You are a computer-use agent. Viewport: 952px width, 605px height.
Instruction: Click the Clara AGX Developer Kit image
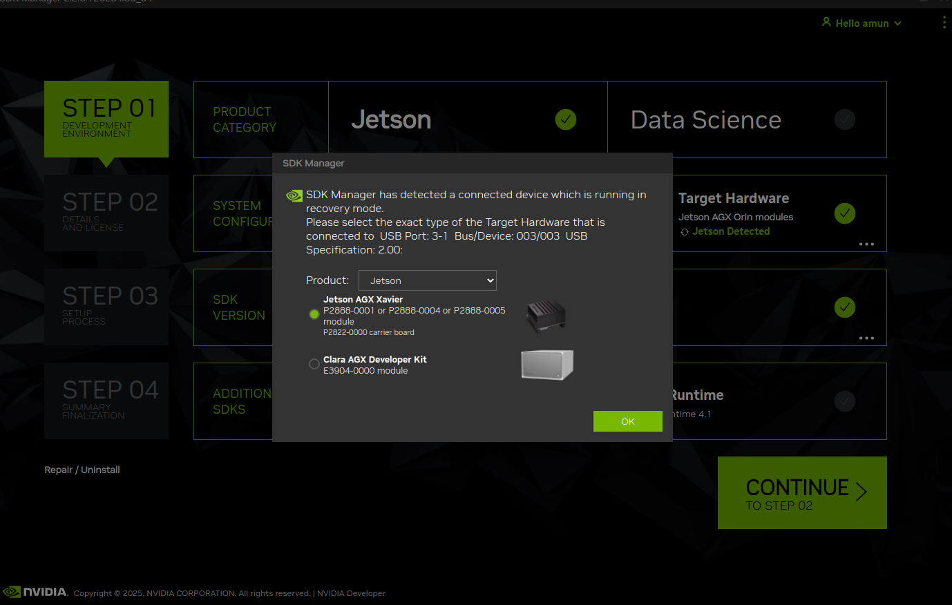click(547, 365)
